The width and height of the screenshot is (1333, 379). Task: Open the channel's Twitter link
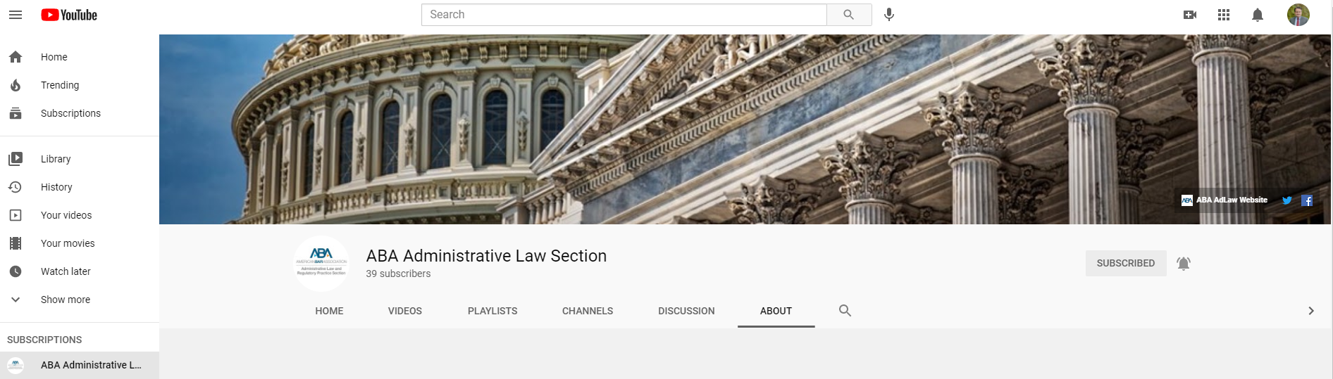[1287, 200]
